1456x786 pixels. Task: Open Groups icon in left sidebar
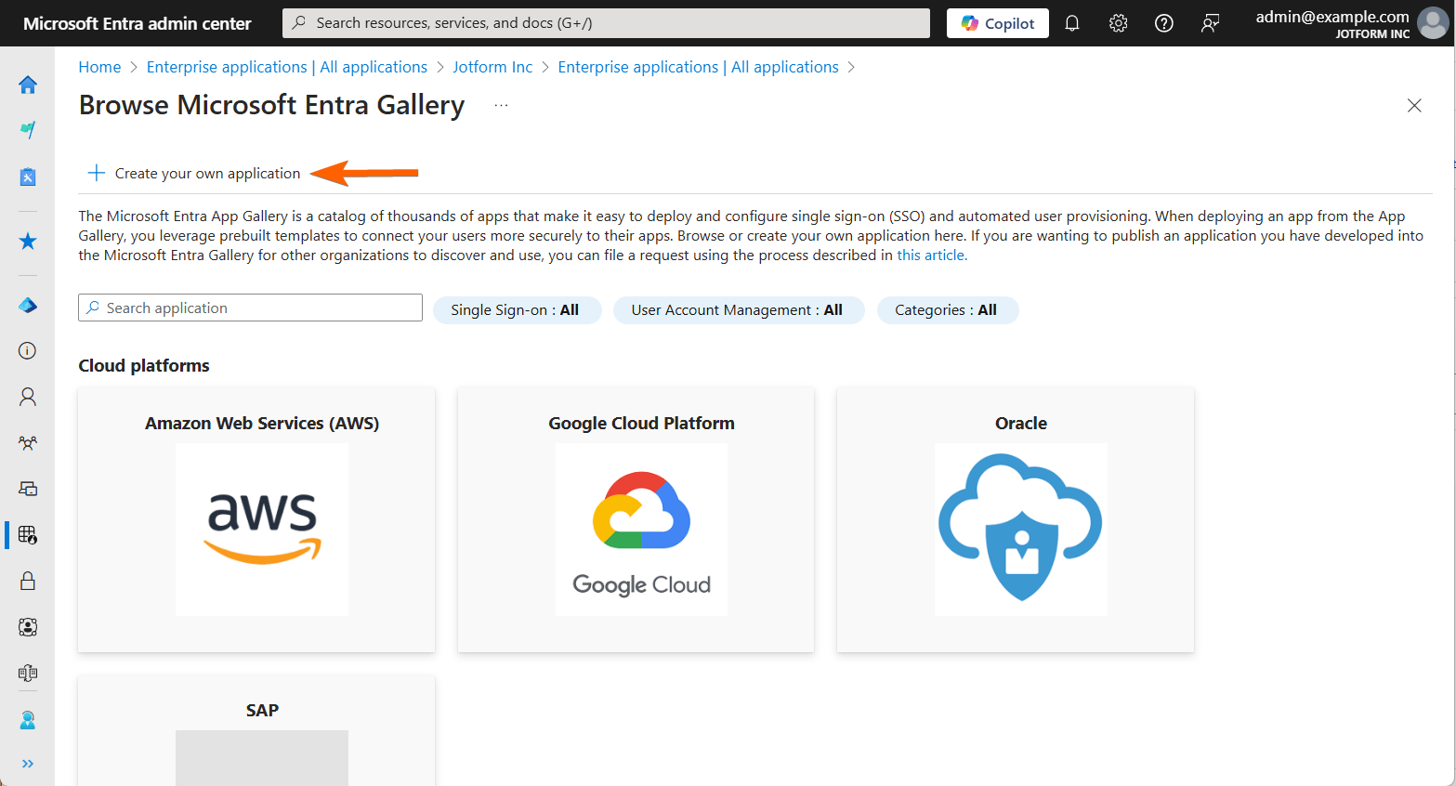pos(28,443)
